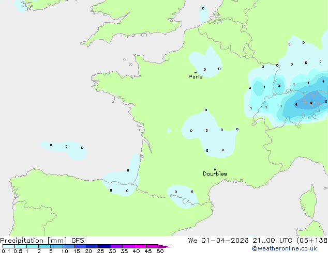Open the weatheronline.co.uk copyright link
The height and width of the screenshot is (253, 328).
(285, 248)
